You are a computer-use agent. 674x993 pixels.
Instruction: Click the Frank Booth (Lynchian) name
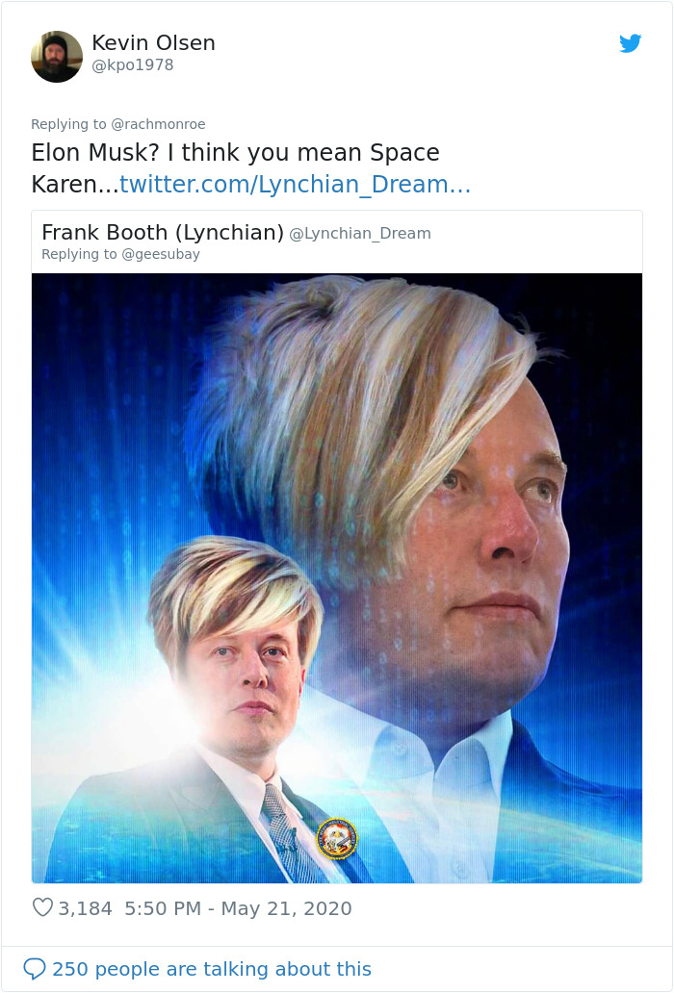(163, 233)
